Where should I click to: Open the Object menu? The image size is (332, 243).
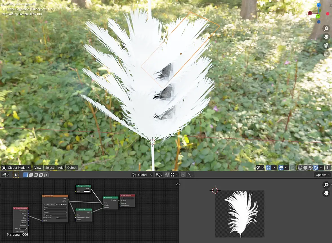pos(72,168)
